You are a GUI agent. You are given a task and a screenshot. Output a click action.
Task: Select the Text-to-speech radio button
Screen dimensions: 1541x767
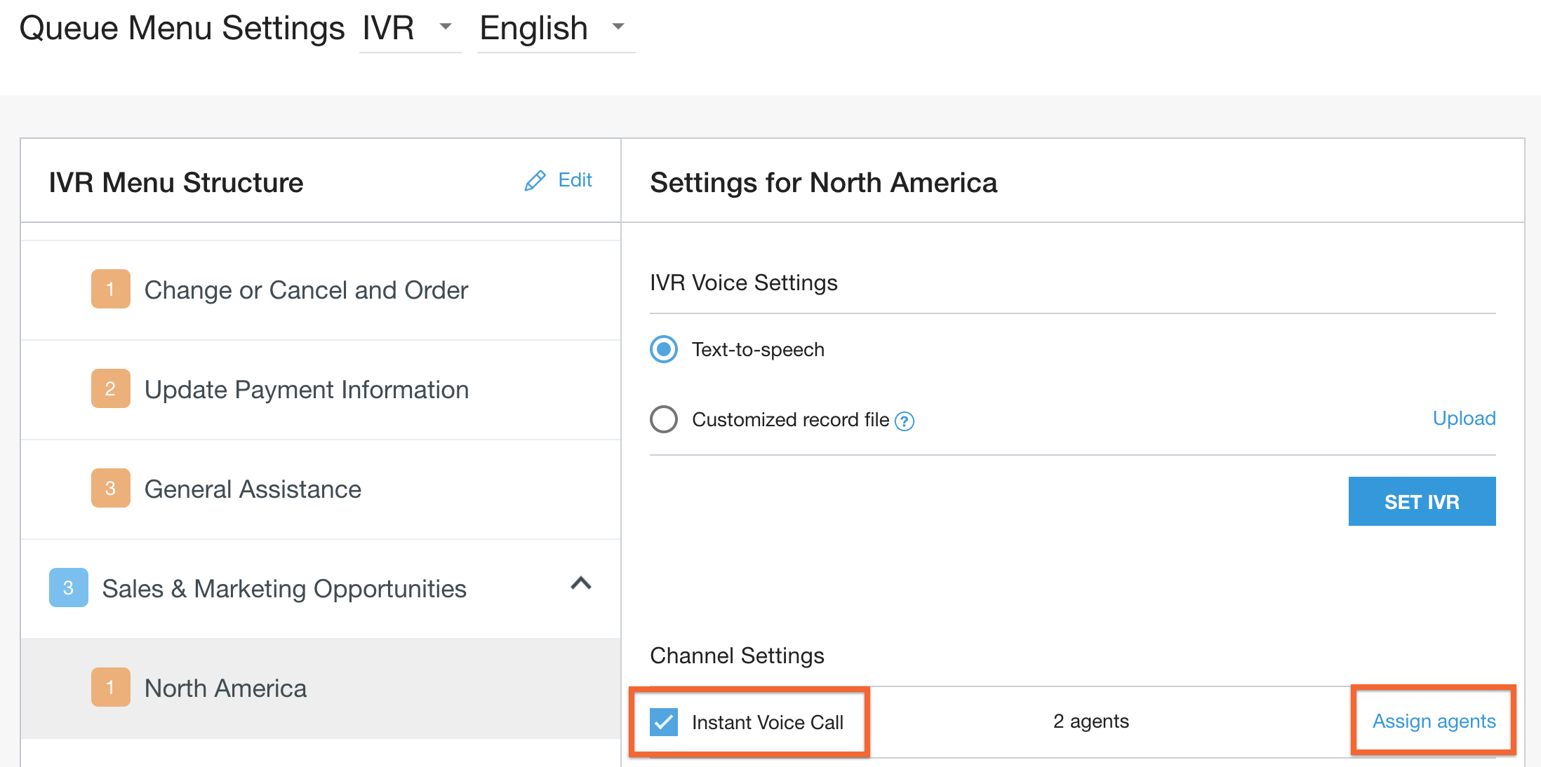(x=662, y=349)
